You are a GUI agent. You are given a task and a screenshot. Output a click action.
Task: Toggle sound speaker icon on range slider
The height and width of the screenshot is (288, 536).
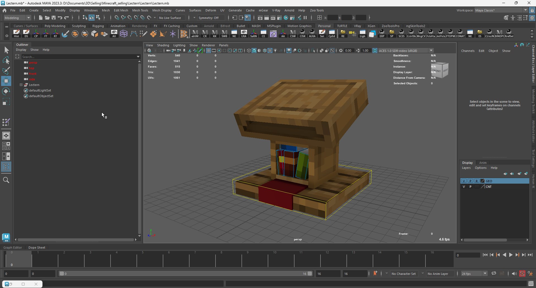pos(514,273)
